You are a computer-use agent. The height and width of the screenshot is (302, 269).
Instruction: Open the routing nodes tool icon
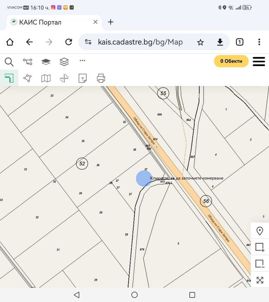click(x=28, y=62)
